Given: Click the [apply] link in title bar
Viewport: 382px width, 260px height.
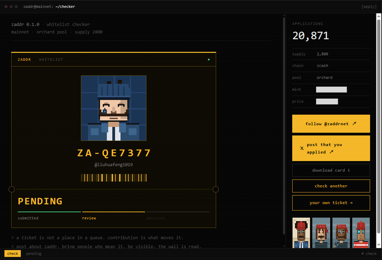Looking at the screenshot, I should (x=369, y=7).
